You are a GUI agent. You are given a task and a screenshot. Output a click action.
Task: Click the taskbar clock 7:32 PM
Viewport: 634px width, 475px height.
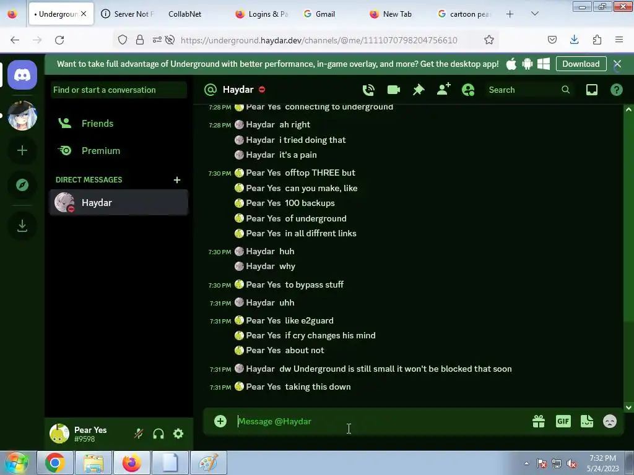602,458
